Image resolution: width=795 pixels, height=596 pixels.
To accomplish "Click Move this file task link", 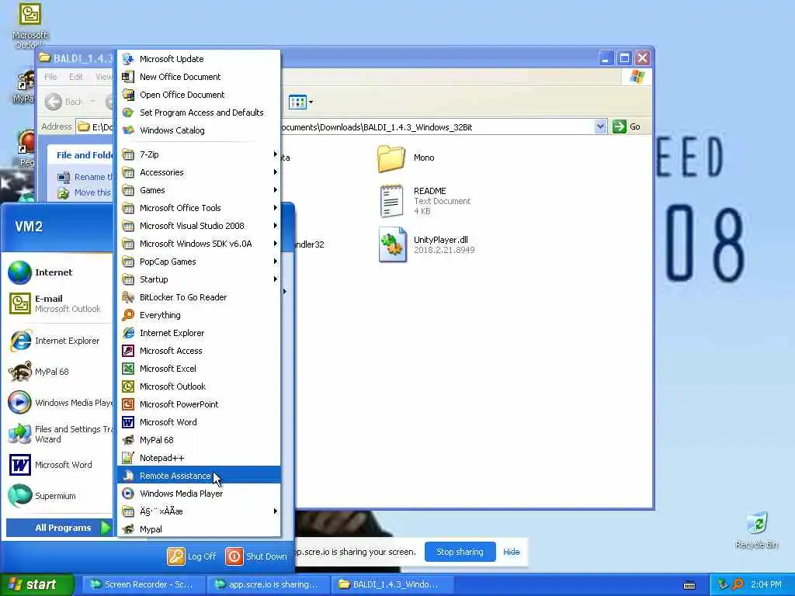I will pyautogui.click(x=84, y=192).
